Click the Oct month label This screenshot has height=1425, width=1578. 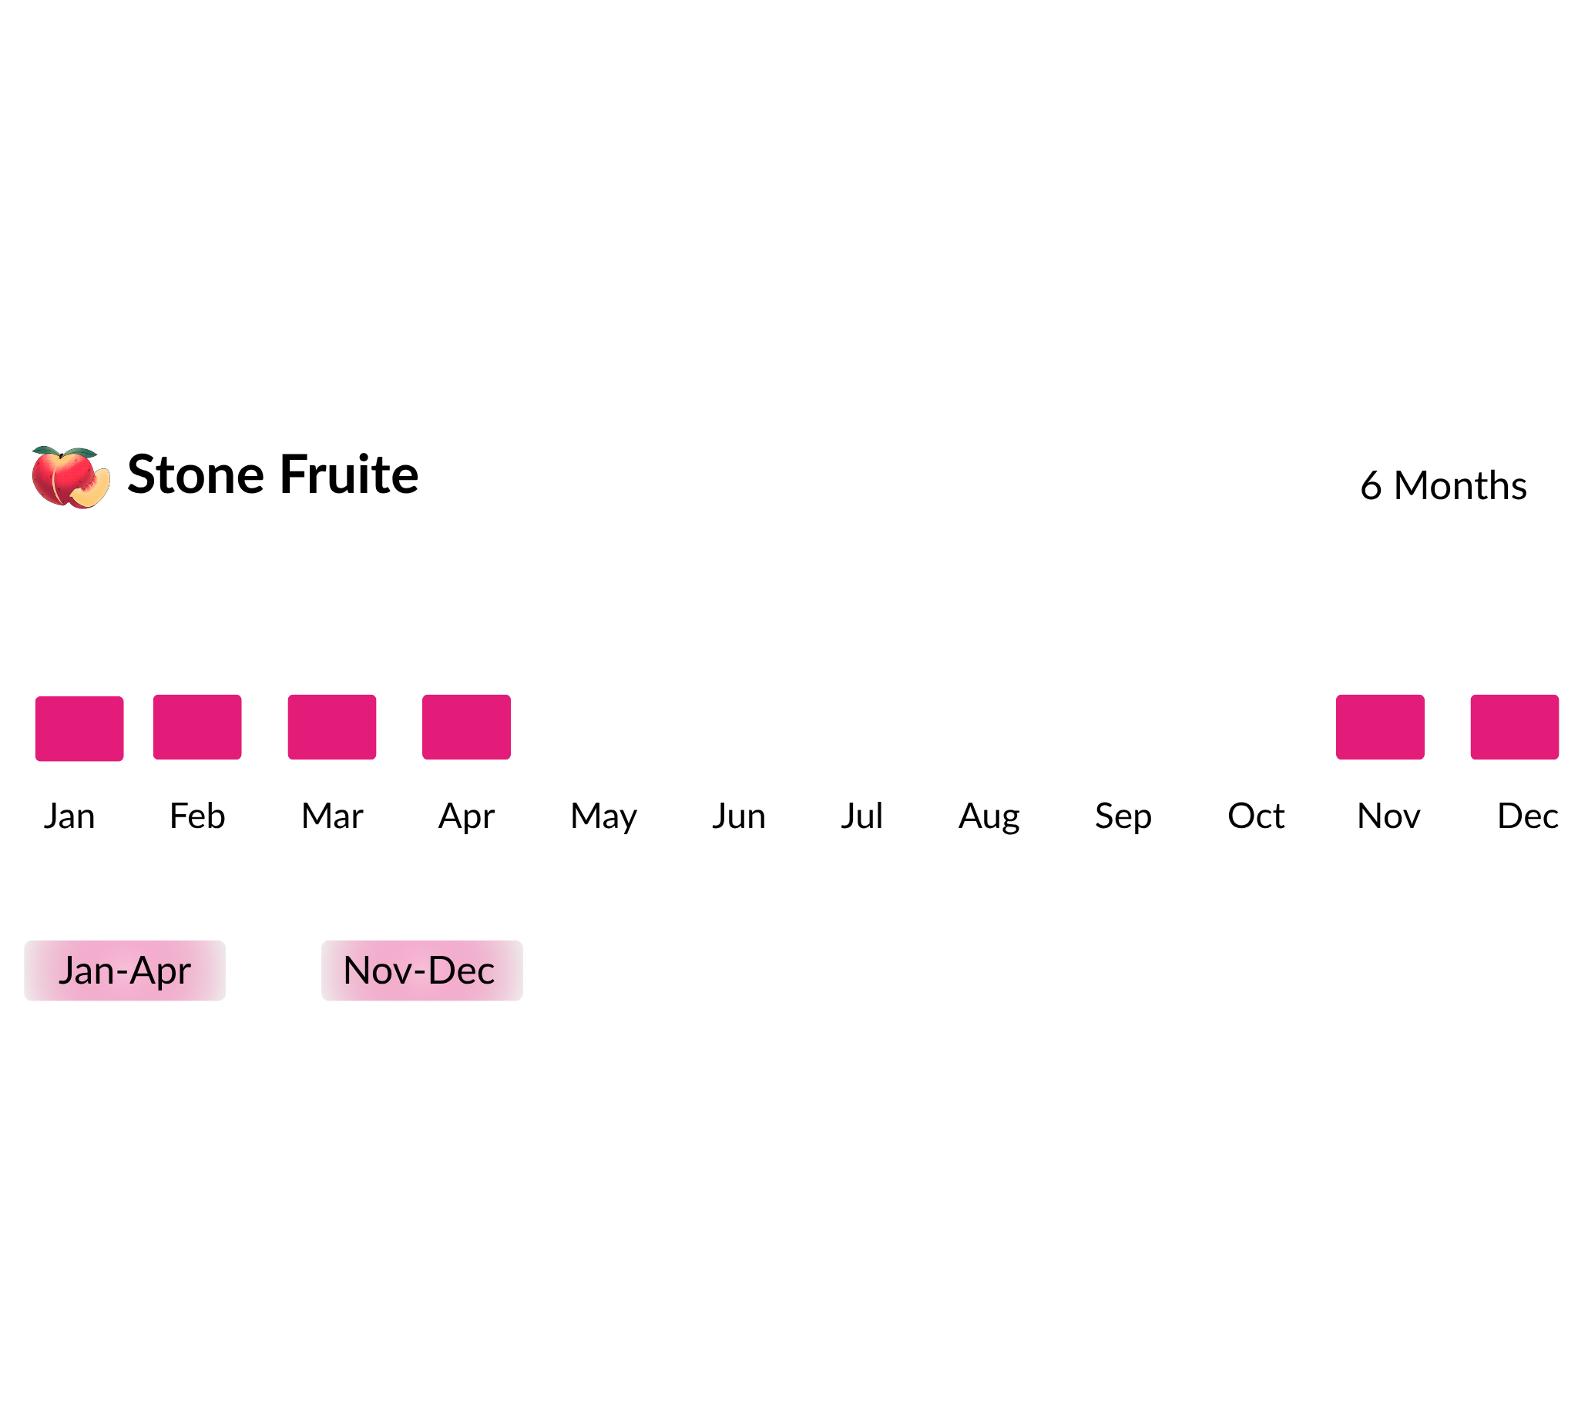click(x=1256, y=816)
